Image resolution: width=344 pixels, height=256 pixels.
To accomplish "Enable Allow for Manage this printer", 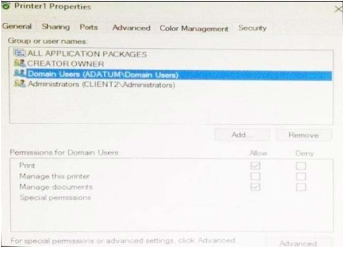I will click(x=255, y=176).
